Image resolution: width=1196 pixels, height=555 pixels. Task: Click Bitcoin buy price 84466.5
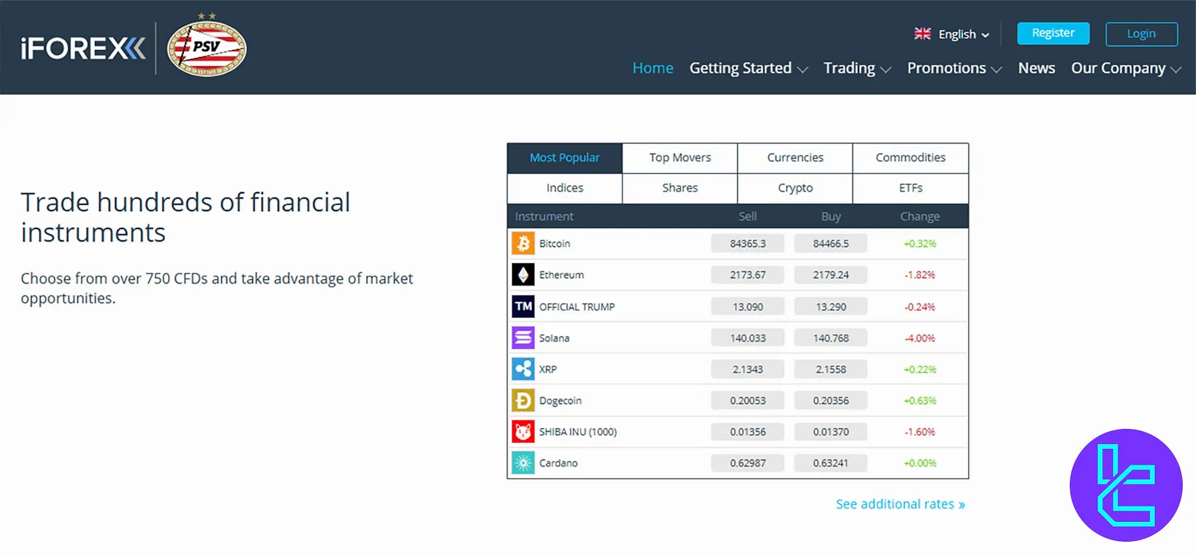[x=831, y=244]
